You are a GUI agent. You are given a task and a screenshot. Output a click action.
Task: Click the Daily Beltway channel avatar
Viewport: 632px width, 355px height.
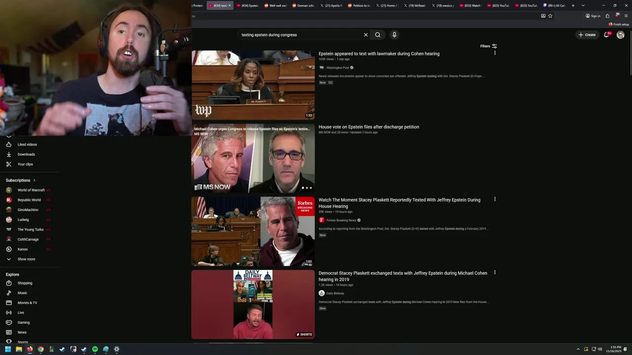322,293
